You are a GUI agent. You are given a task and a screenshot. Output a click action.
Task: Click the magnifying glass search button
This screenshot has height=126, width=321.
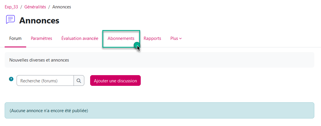(79, 81)
